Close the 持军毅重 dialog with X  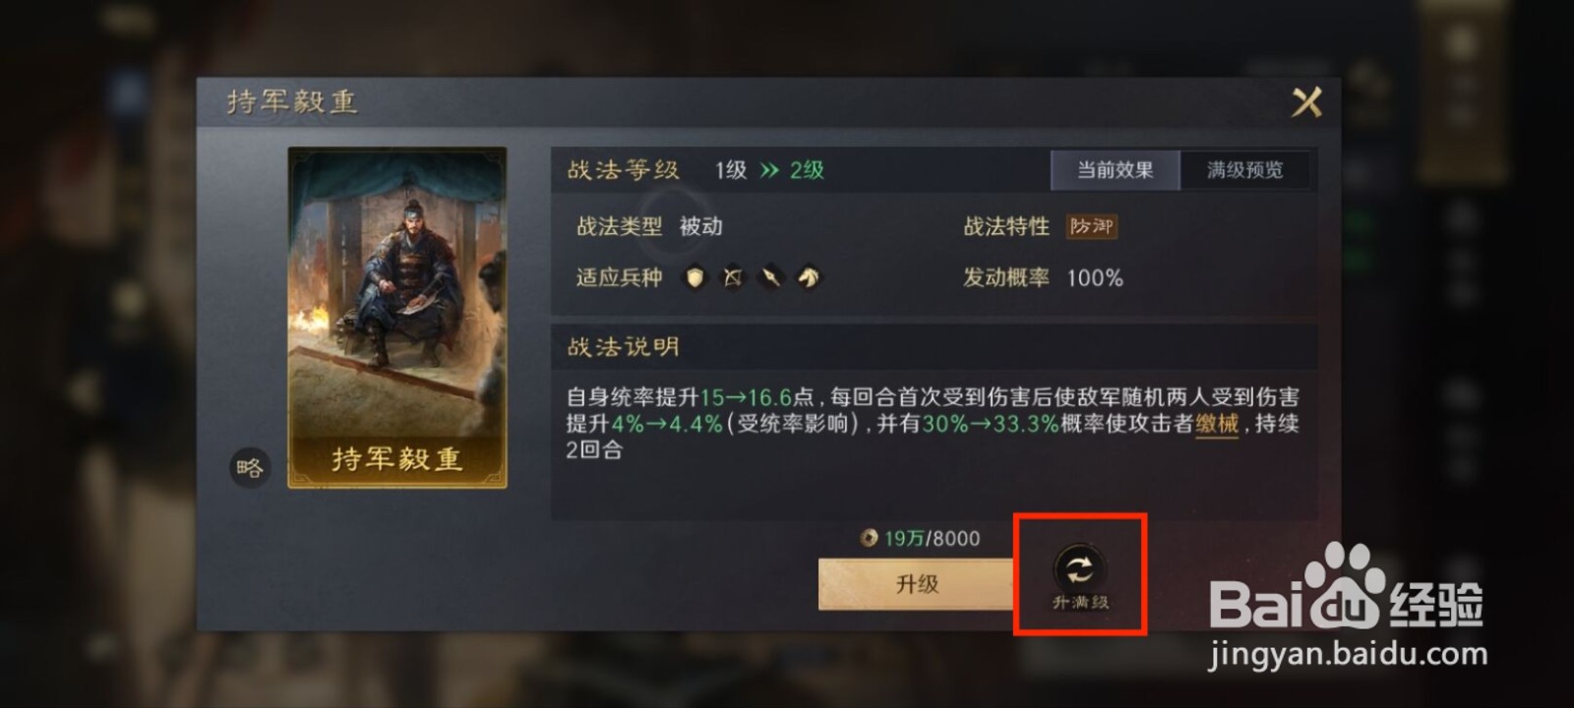coord(1306,101)
